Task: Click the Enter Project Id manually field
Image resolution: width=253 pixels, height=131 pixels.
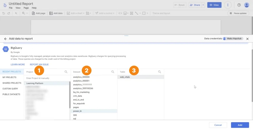Action: [x=47, y=78]
